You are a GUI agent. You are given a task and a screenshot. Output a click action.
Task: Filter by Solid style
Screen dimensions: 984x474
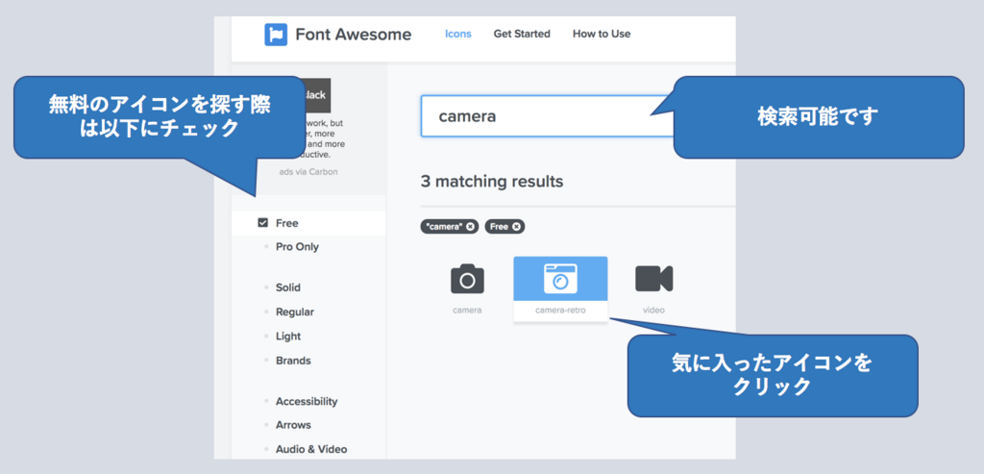pyautogui.click(x=288, y=287)
